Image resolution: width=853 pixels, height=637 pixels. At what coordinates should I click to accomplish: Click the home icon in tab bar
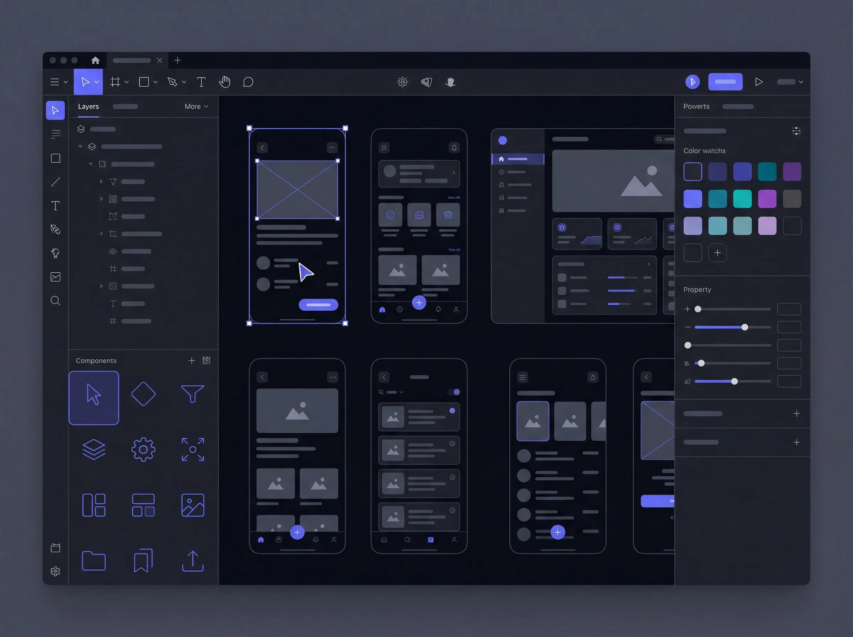pyautogui.click(x=95, y=60)
